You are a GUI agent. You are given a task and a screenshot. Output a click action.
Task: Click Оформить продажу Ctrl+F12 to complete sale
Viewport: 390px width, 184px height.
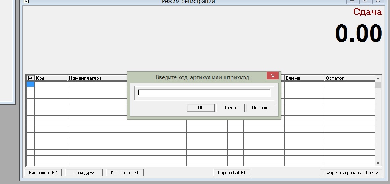351,173
